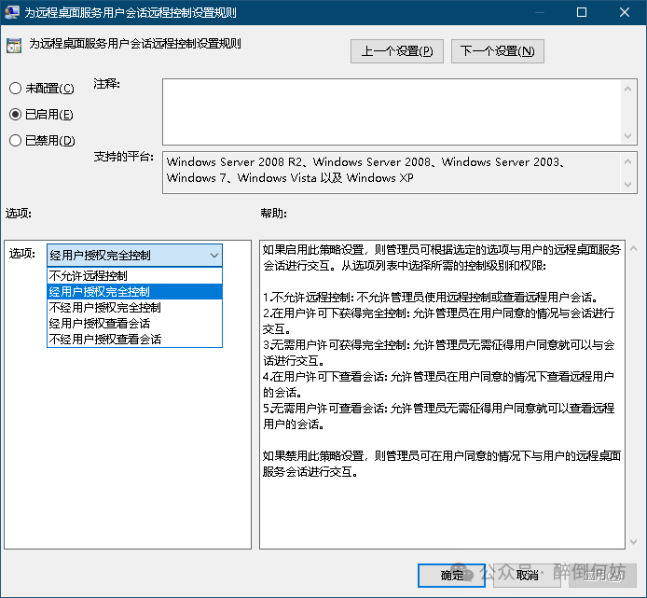Collapse the 选项 dropdown via its arrow
This screenshot has width=647, height=598.
213,256
